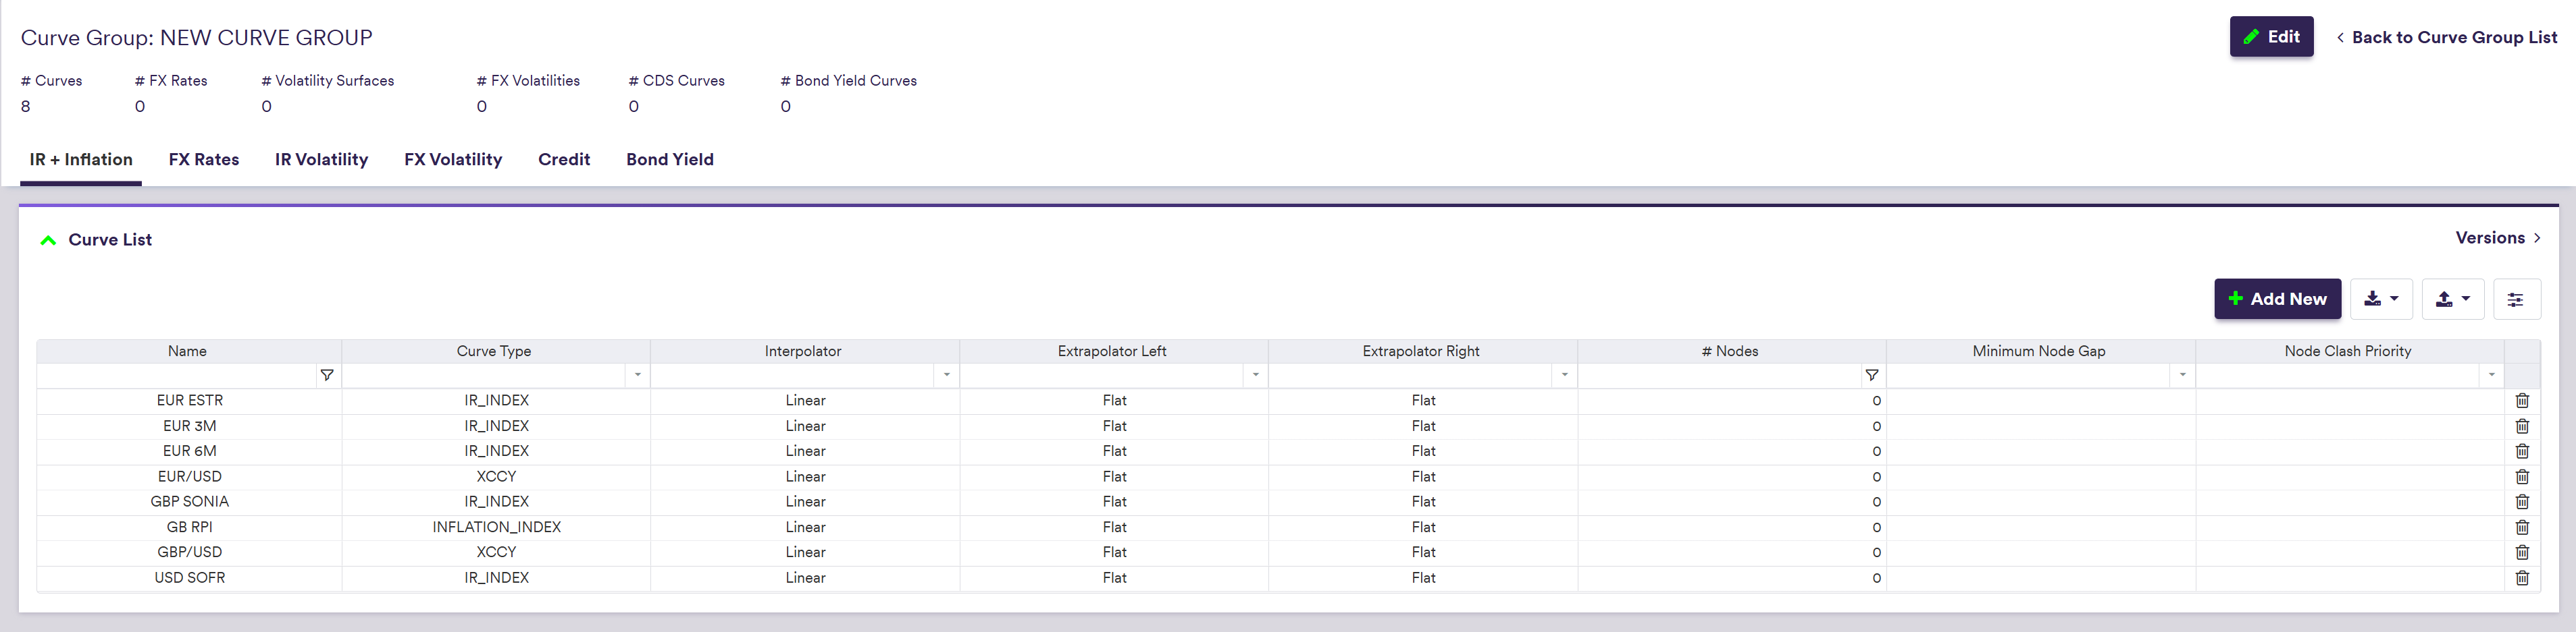Expand the Curve Type filter dropdown
This screenshot has width=2576, height=632.
(638, 376)
